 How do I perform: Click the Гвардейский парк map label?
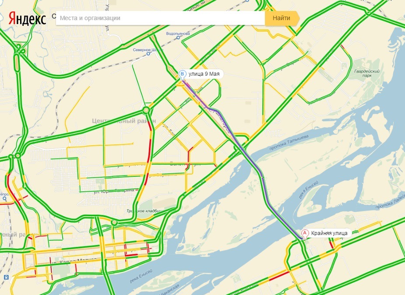pyautogui.click(x=366, y=73)
